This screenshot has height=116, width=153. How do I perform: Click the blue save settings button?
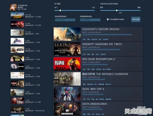click(x=136, y=19)
